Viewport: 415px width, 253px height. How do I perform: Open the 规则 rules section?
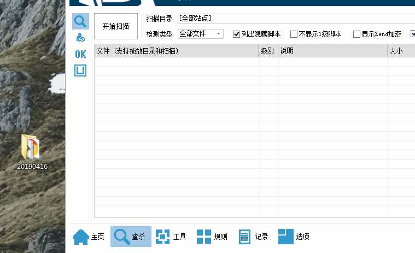pos(212,237)
